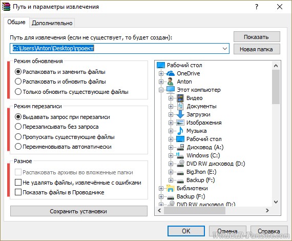Viewport: 292px width, 241px height.
Task: Select the OneDrive cloud icon
Action: (171, 73)
